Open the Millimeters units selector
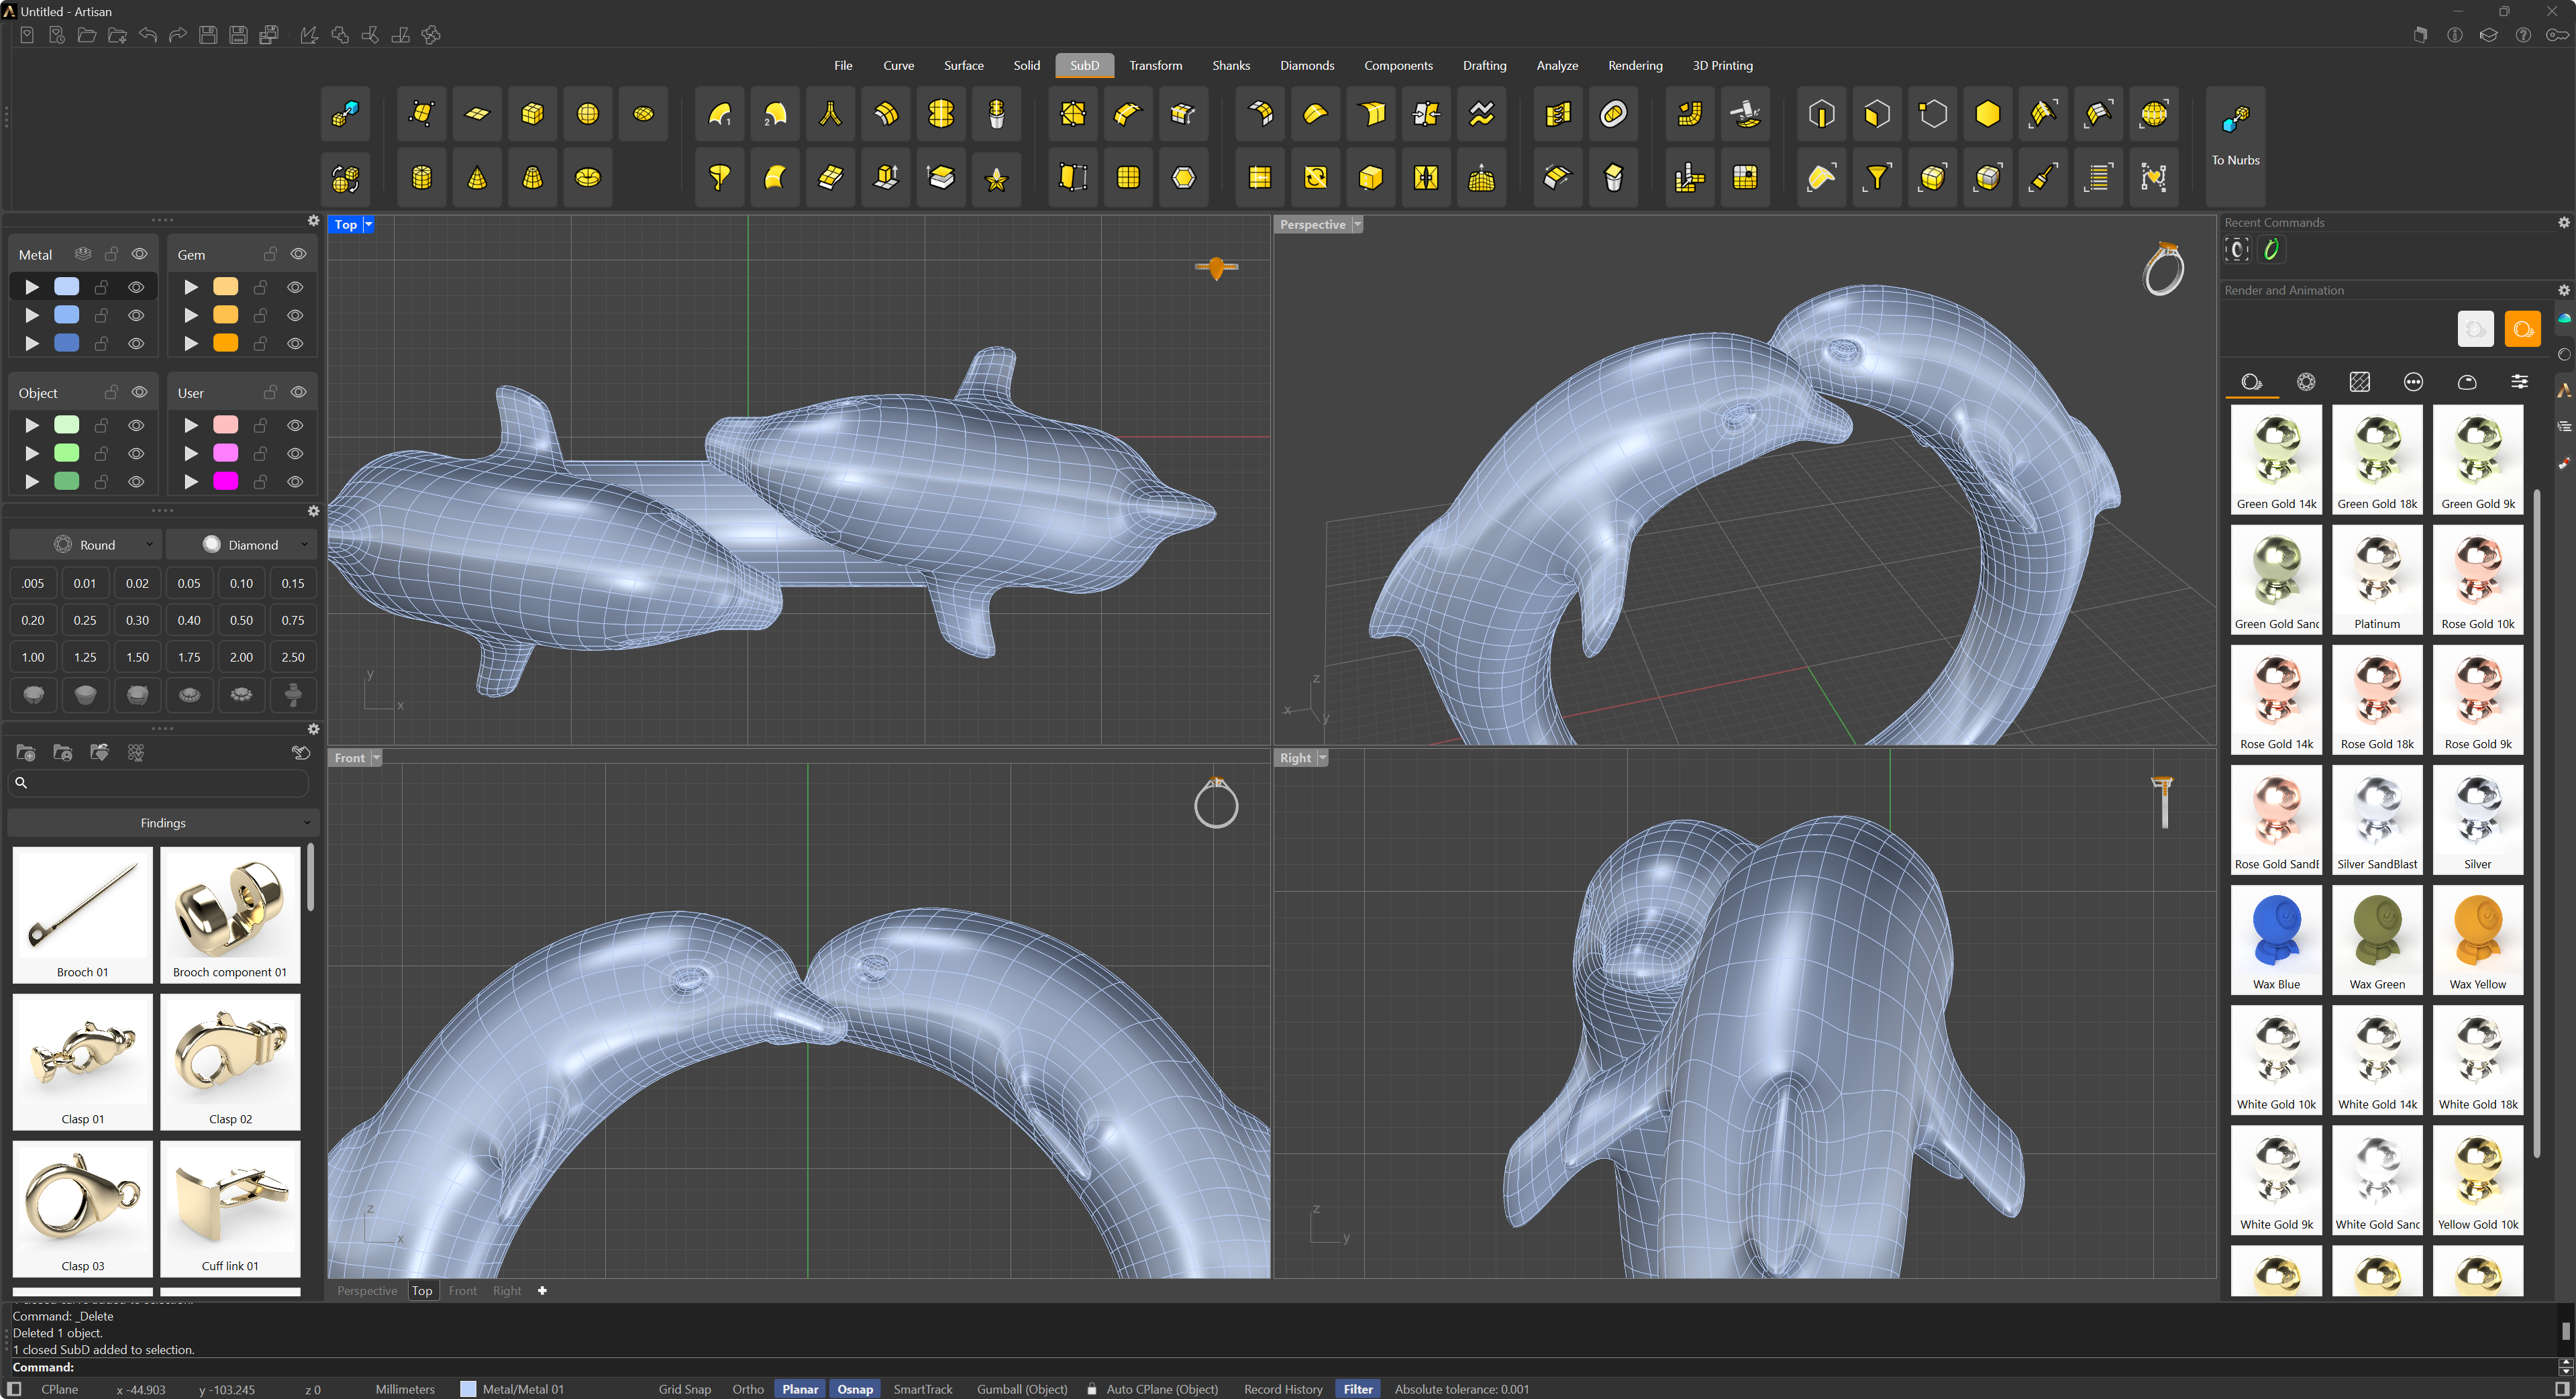This screenshot has width=2576, height=1399. pos(405,1388)
